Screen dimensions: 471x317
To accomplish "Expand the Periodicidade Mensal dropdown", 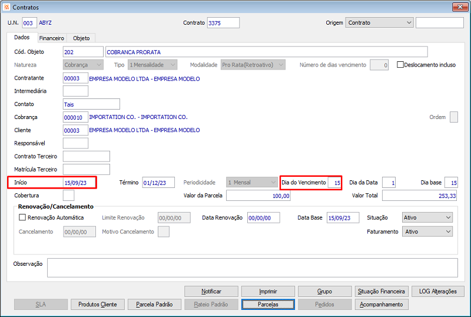I will (x=252, y=183).
